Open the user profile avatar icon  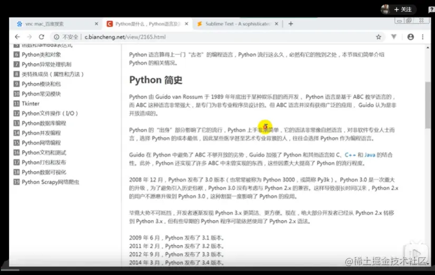pyautogui.click(x=411, y=36)
